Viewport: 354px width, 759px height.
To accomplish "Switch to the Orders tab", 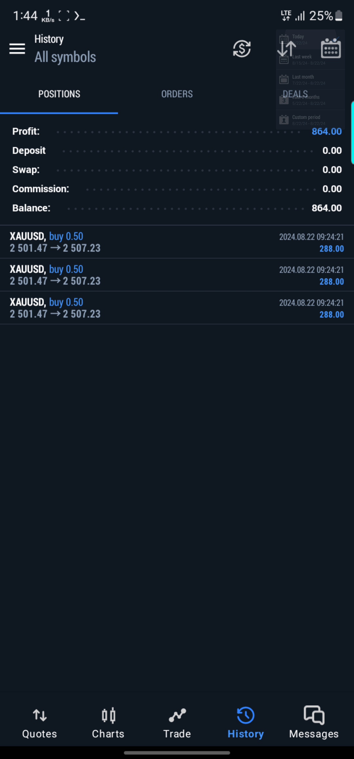I will pyautogui.click(x=177, y=94).
